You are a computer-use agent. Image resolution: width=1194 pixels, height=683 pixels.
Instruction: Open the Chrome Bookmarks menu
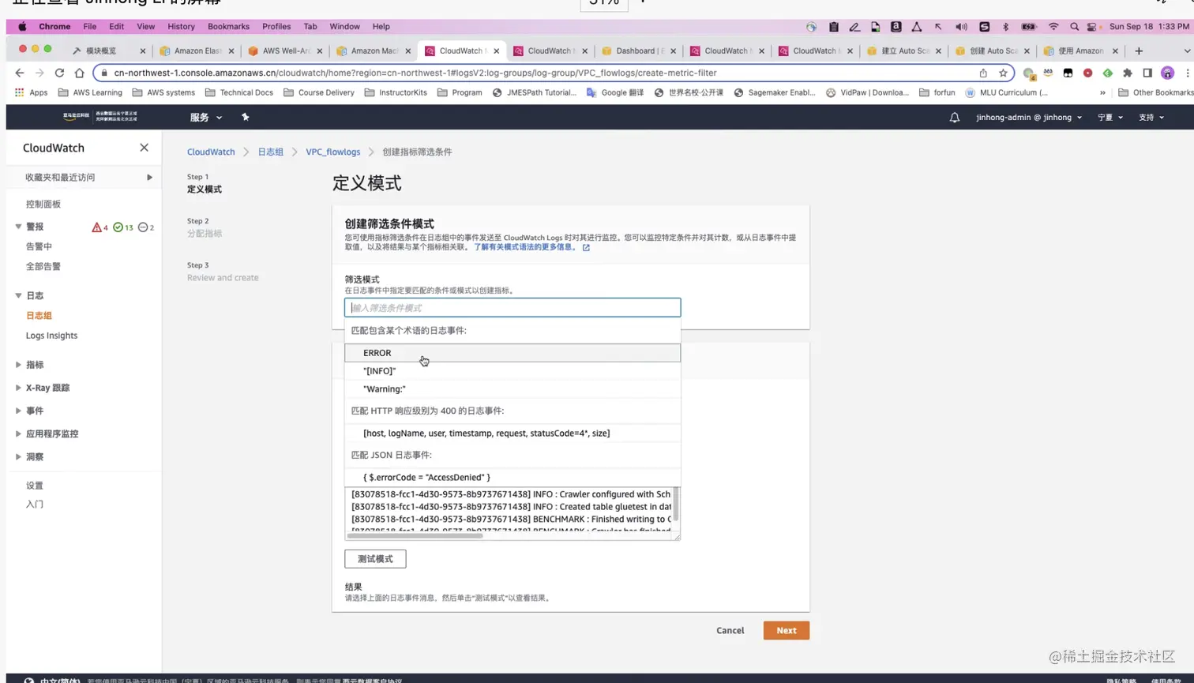[228, 27]
